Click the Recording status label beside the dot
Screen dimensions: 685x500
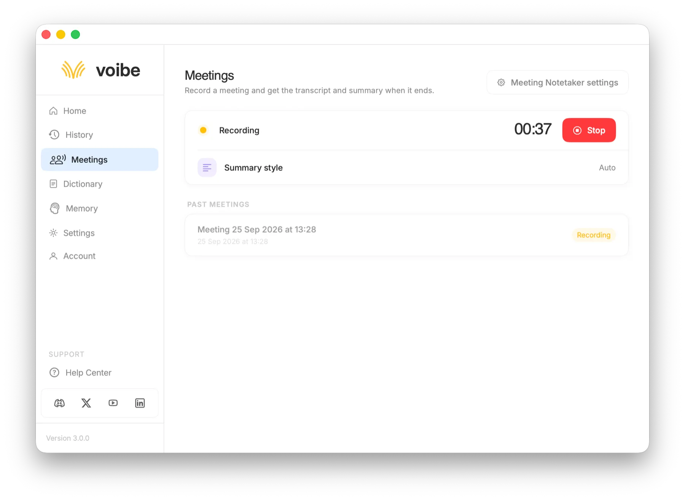(239, 130)
